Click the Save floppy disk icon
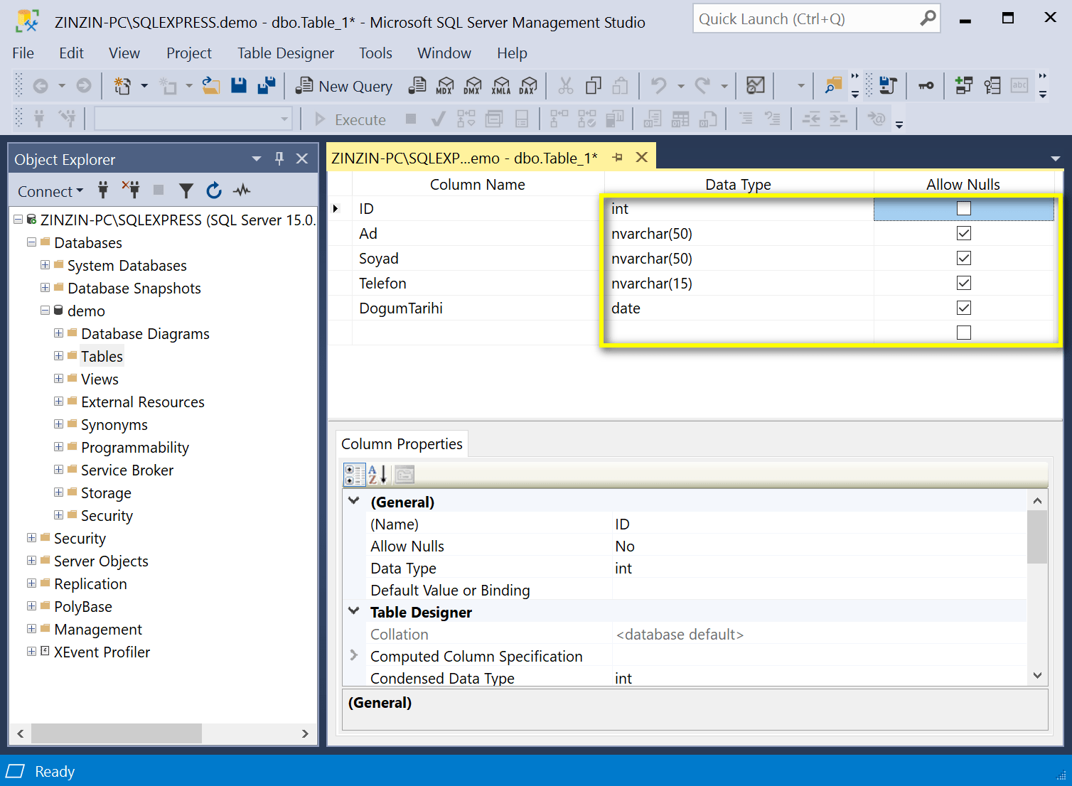This screenshot has height=786, width=1072. (x=239, y=86)
